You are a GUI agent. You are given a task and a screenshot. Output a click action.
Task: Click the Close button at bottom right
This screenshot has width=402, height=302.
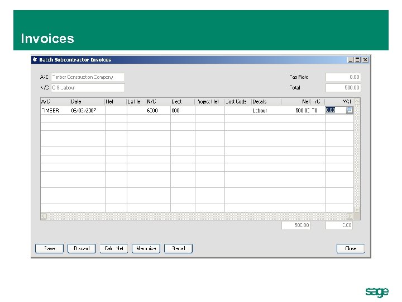[x=351, y=248]
